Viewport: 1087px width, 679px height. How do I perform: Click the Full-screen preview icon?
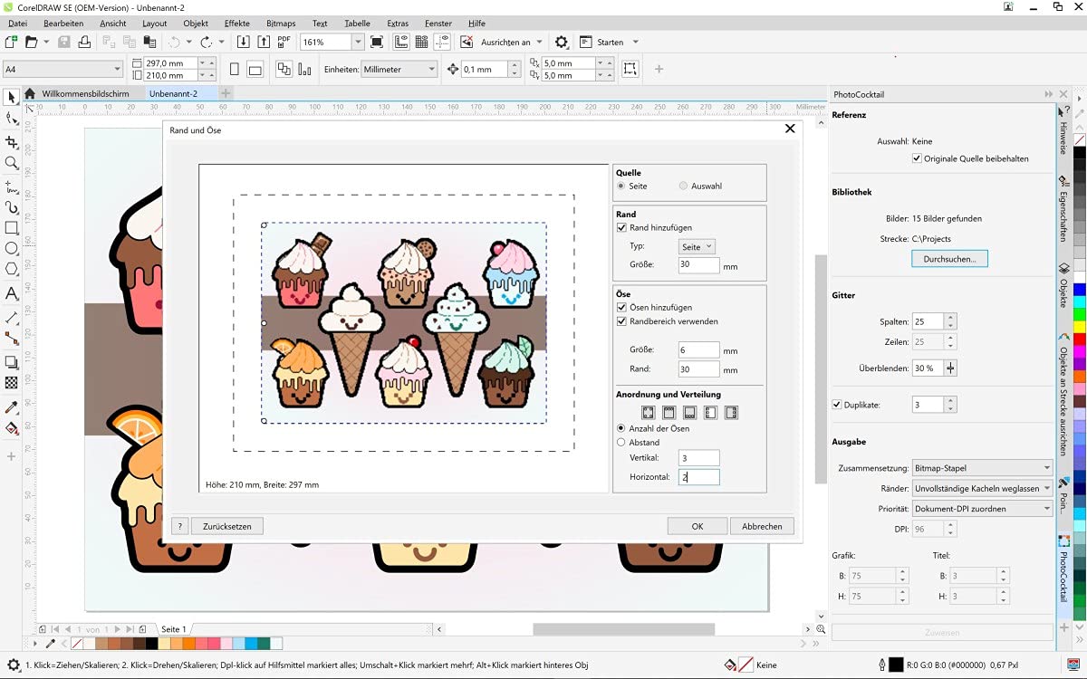377,42
